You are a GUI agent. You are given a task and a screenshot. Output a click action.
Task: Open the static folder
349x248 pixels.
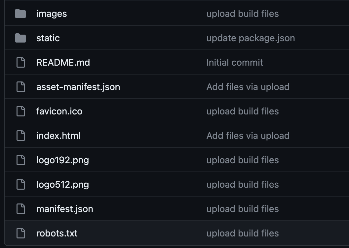(48, 38)
